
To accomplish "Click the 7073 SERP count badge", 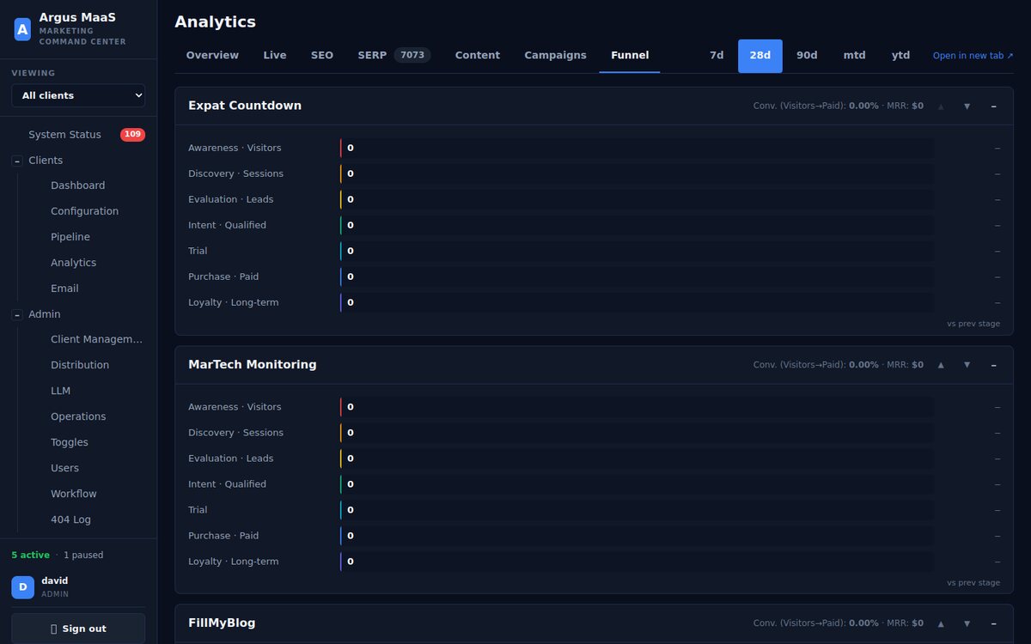I will [412, 55].
